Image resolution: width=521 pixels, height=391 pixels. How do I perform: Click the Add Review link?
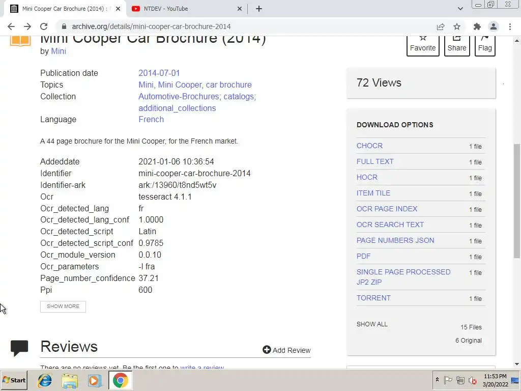(x=286, y=350)
